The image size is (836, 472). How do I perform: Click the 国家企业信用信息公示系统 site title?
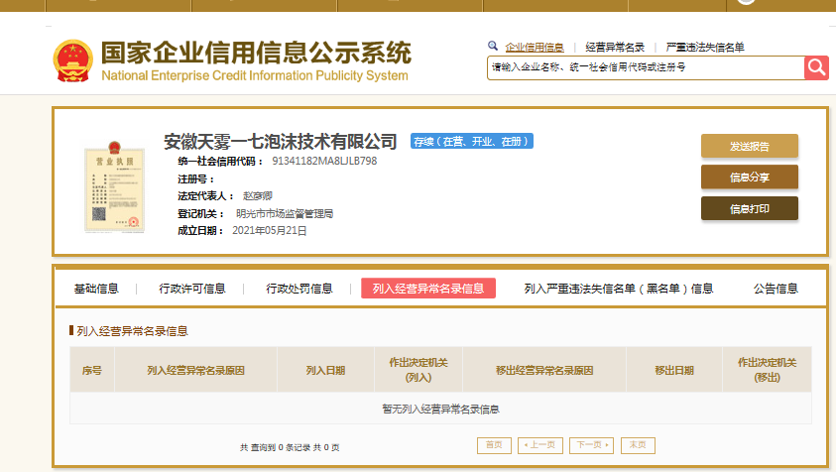[x=256, y=53]
